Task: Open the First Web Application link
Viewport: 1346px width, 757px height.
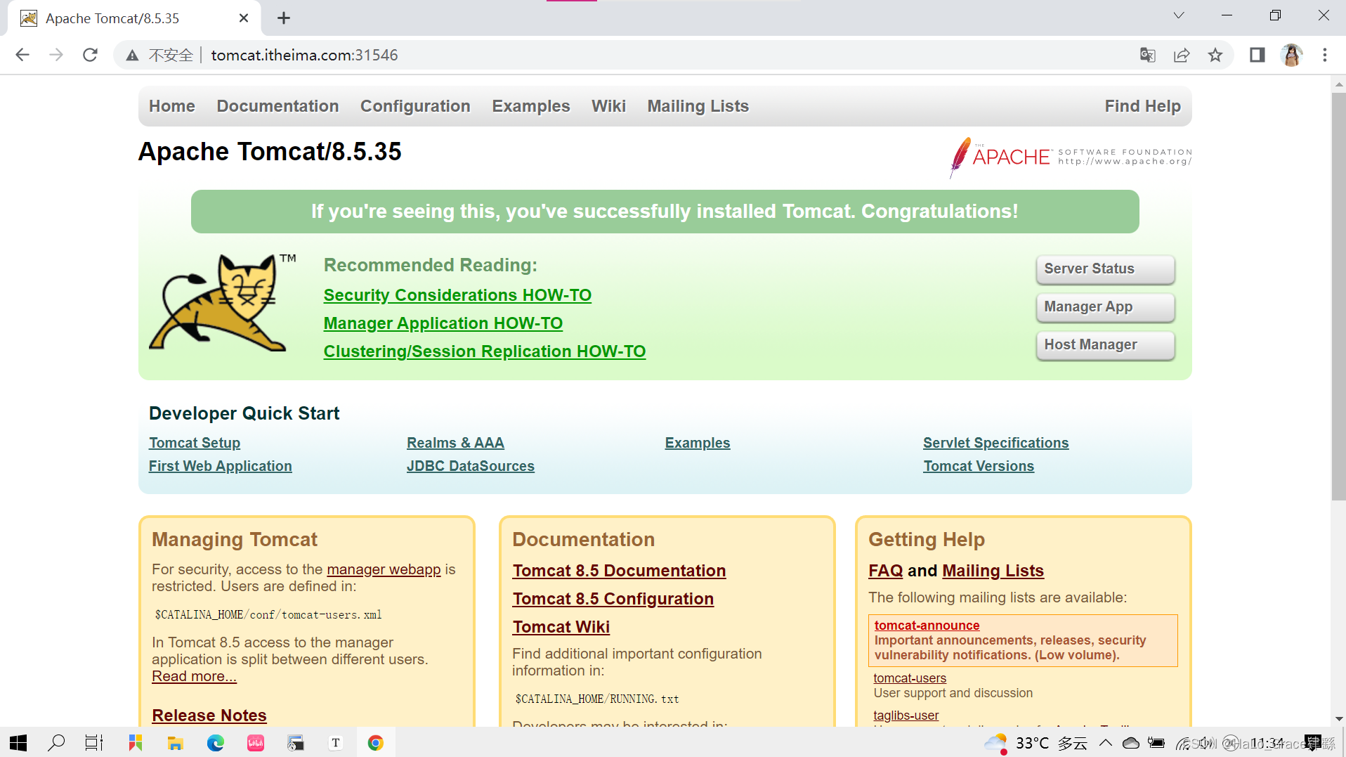Action: [221, 466]
